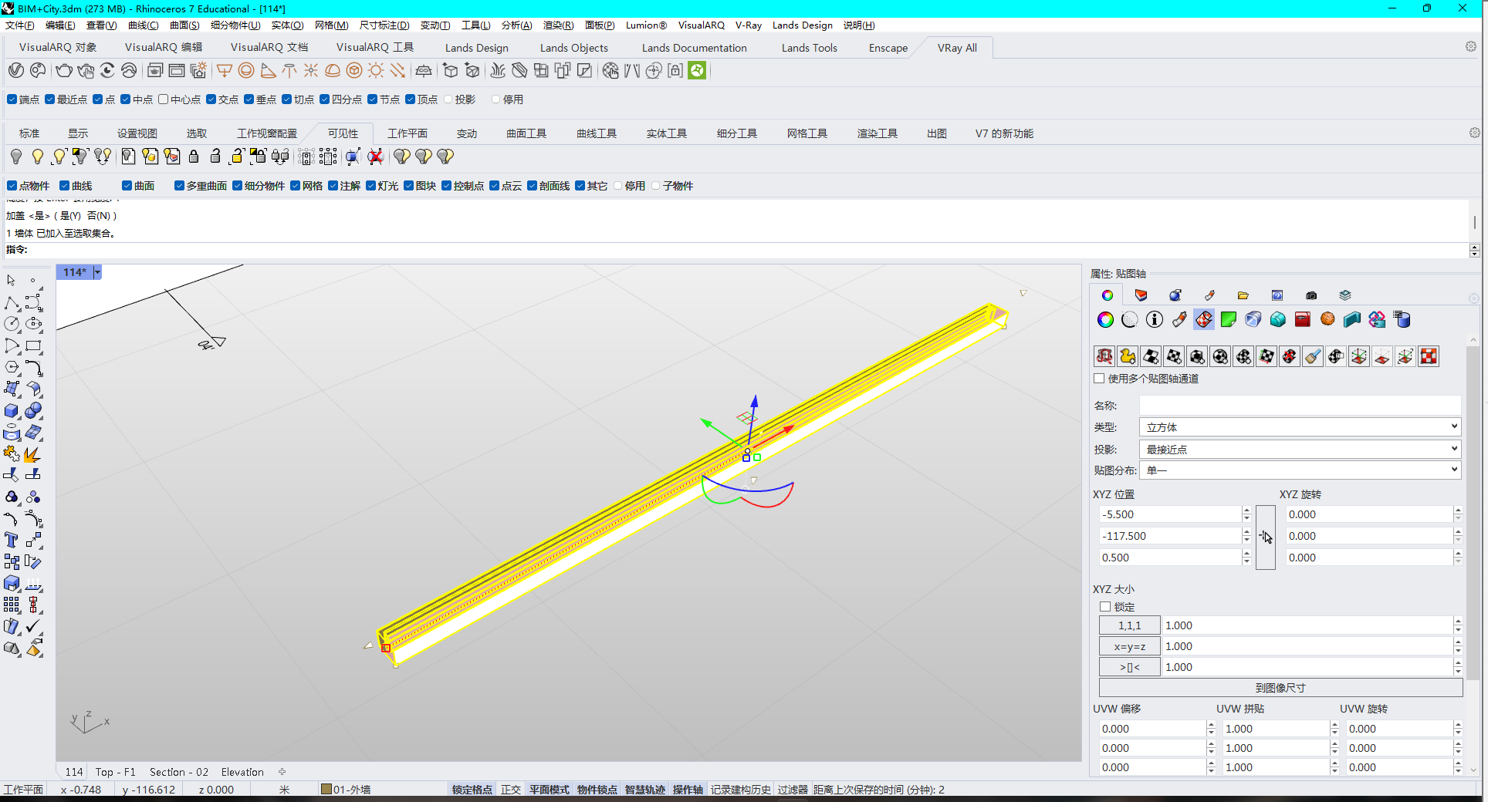Open the Decals green square icon

[x=1229, y=319]
